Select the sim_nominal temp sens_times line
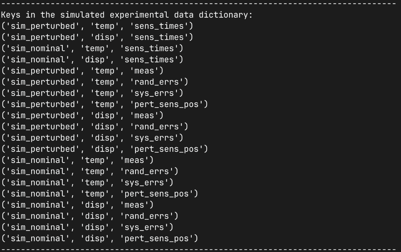The image size is (401, 252). click(92, 48)
